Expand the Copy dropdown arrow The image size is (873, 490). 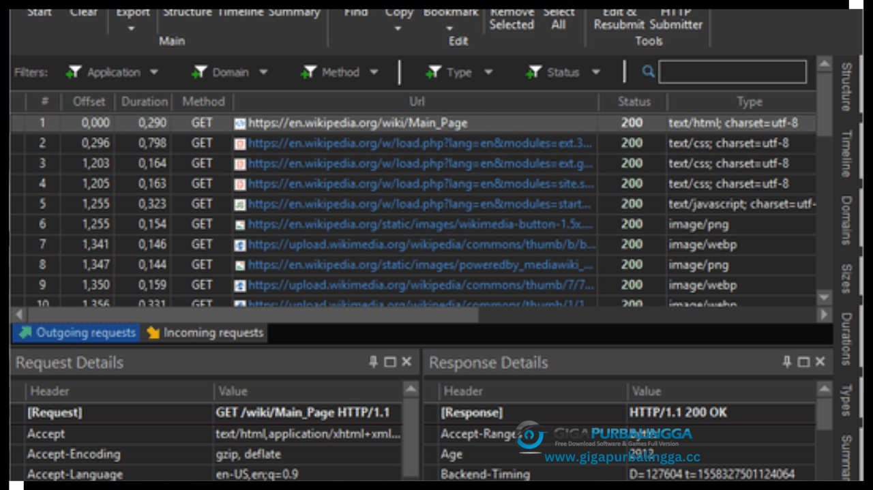[398, 29]
